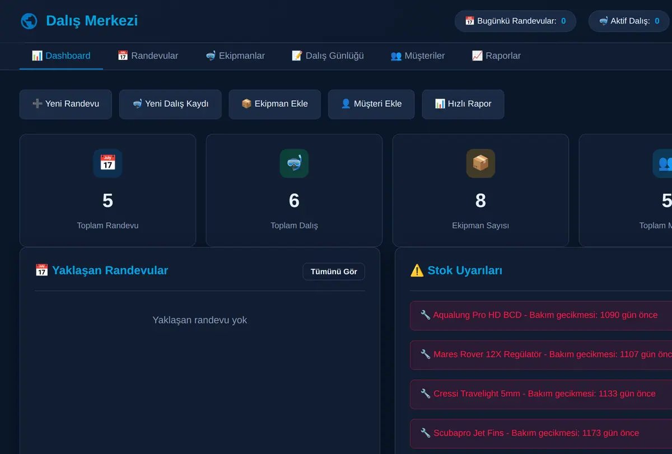Select the Toplam Dalış label
The height and width of the screenshot is (454, 672).
point(294,226)
